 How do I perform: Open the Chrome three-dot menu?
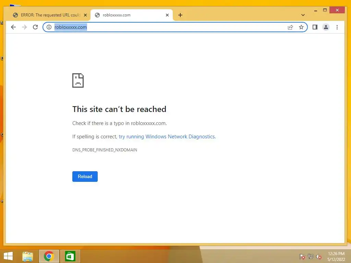337,27
